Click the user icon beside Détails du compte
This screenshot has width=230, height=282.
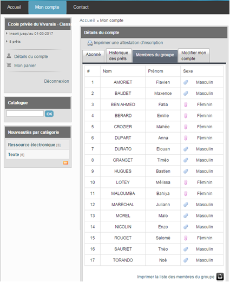tap(9, 56)
